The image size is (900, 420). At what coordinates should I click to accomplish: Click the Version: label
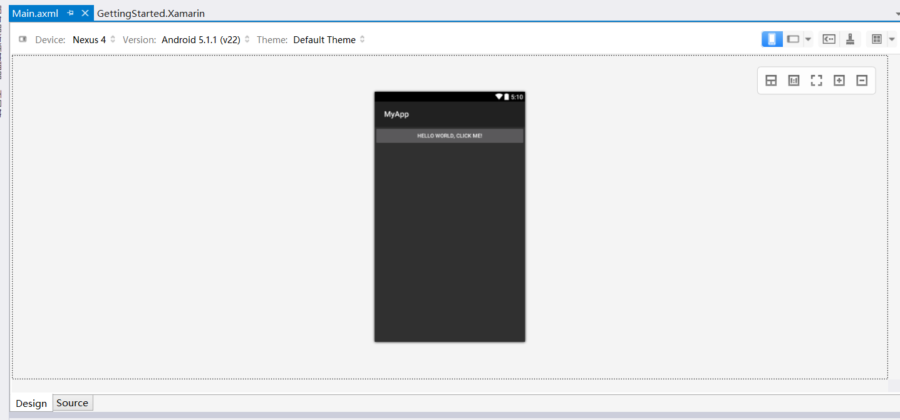coord(139,39)
